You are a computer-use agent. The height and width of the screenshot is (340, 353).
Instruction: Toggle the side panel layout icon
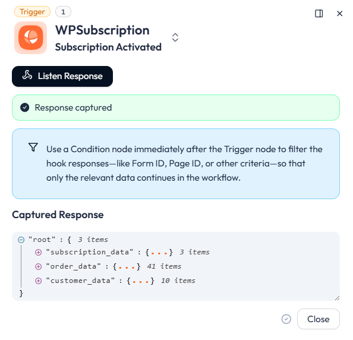coord(319,14)
